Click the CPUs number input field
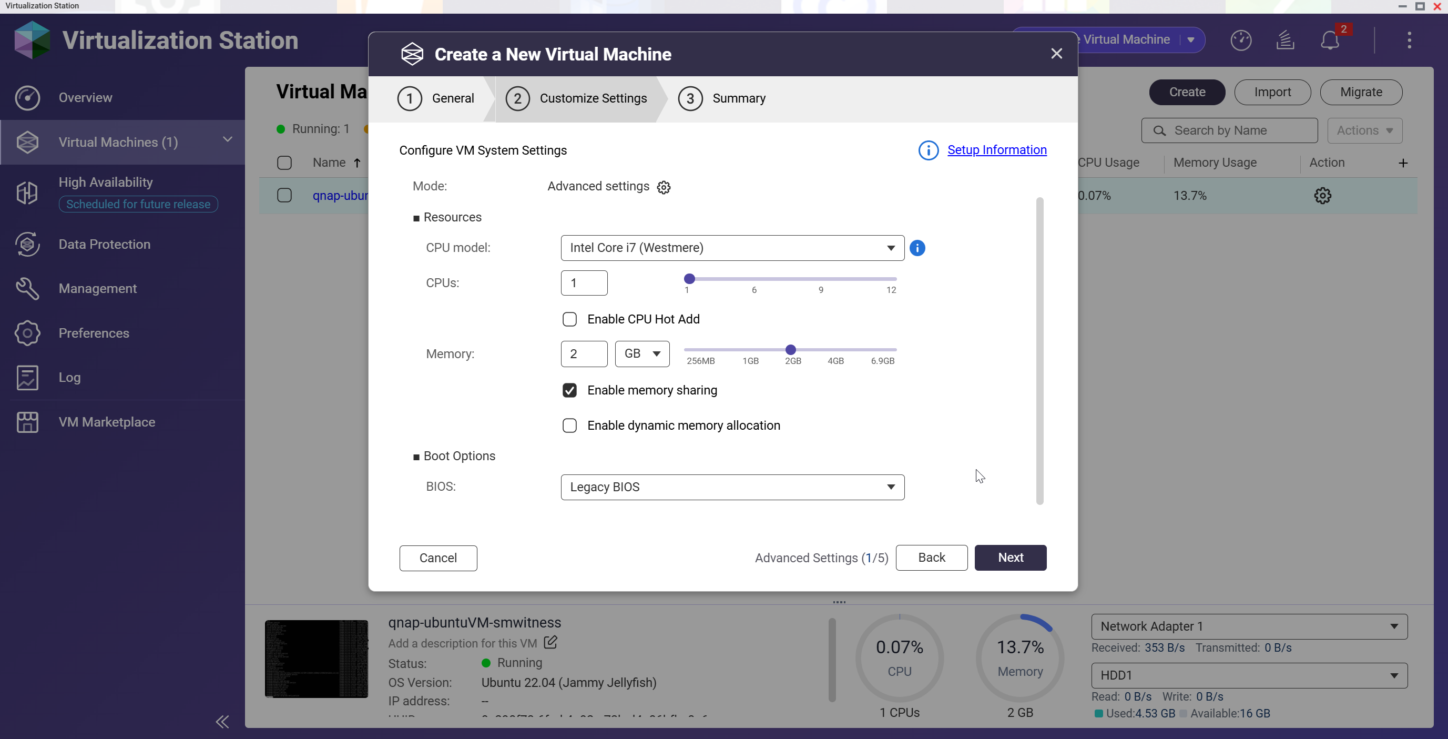The image size is (1448, 739). click(584, 283)
